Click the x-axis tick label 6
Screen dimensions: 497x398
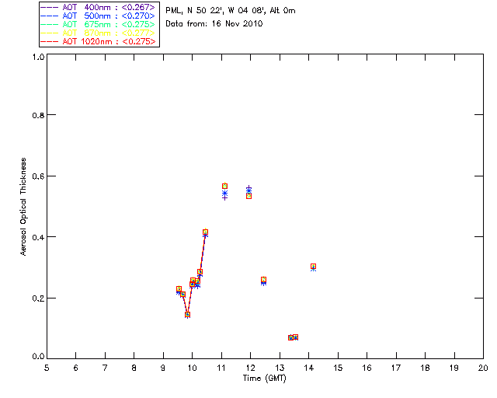click(76, 368)
